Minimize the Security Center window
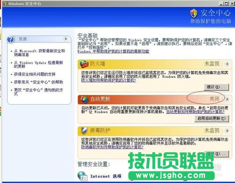The height and width of the screenshot is (183, 235). [x=221, y=4]
